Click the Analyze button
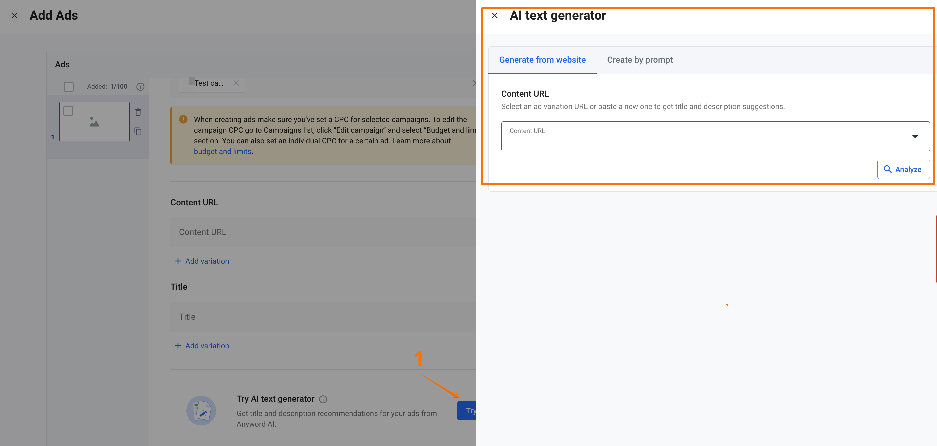 903,169
